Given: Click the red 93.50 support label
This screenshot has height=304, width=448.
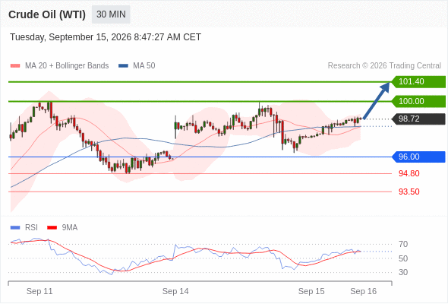Looking at the screenshot, I should click(409, 192).
